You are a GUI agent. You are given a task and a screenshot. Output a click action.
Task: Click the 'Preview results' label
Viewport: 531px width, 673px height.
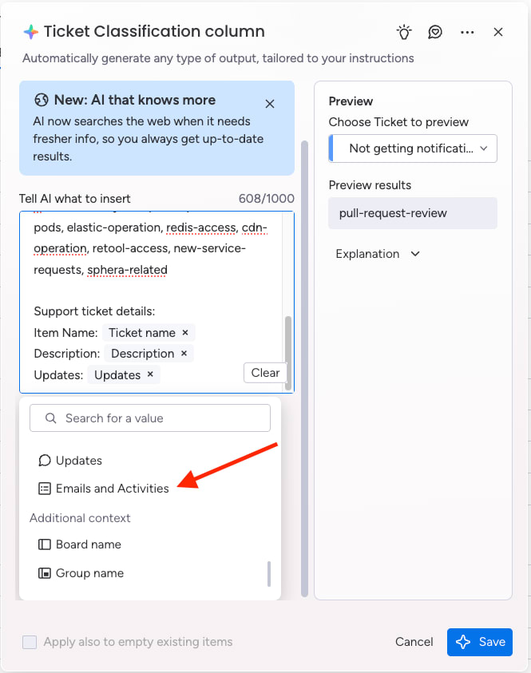click(370, 185)
